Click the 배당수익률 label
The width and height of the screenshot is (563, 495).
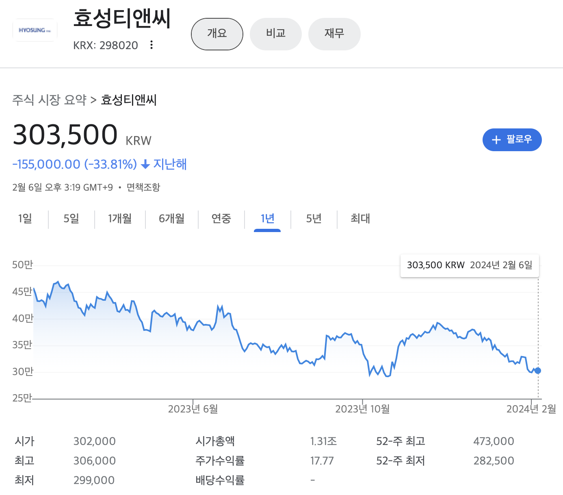point(220,480)
